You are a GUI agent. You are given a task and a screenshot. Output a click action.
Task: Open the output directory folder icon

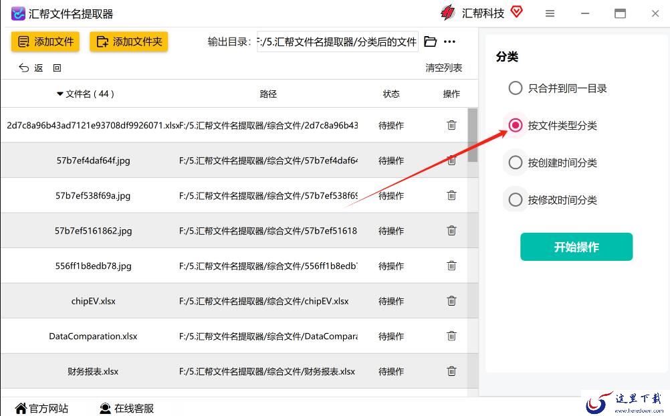[431, 41]
